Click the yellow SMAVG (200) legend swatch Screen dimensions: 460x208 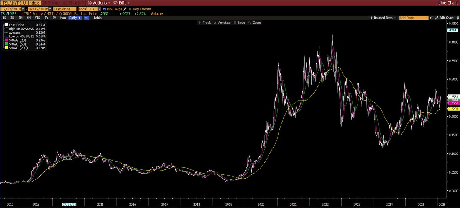(7, 48)
